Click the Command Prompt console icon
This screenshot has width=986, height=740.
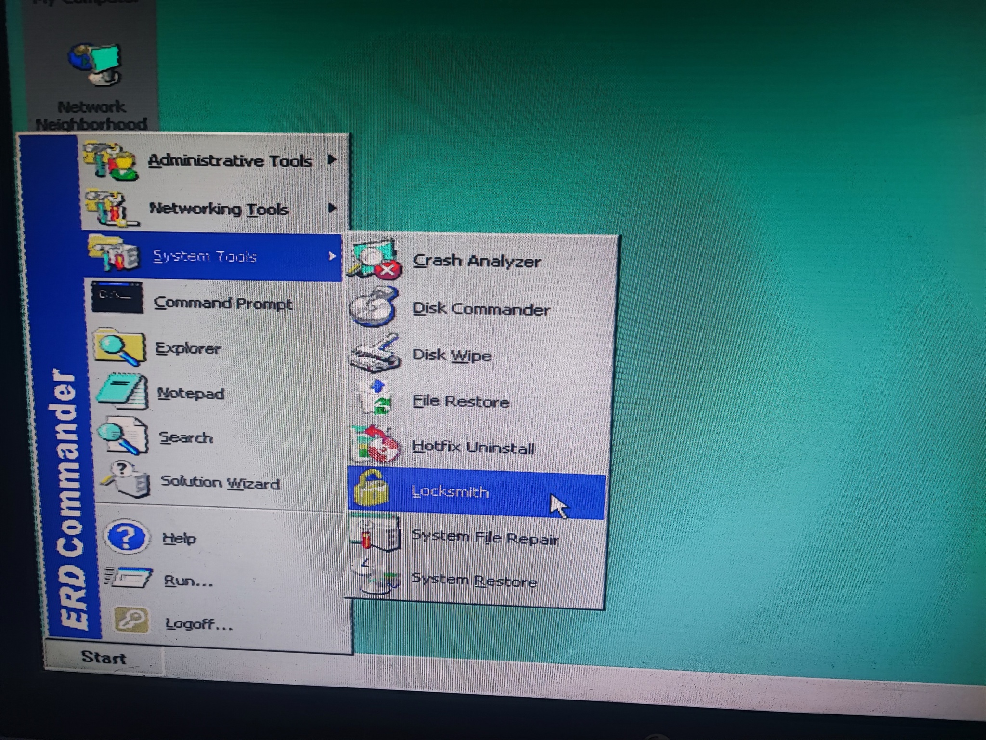click(117, 298)
